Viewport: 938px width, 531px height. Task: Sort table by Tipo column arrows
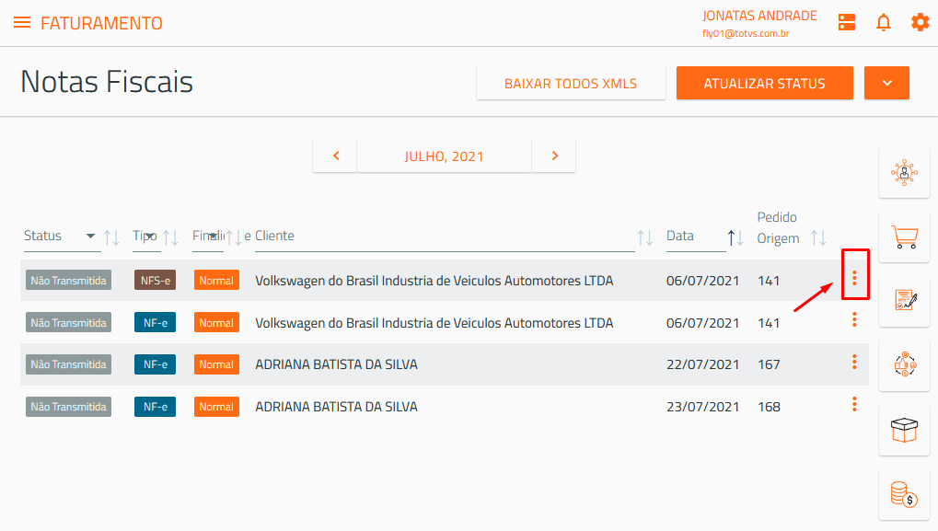pos(170,237)
